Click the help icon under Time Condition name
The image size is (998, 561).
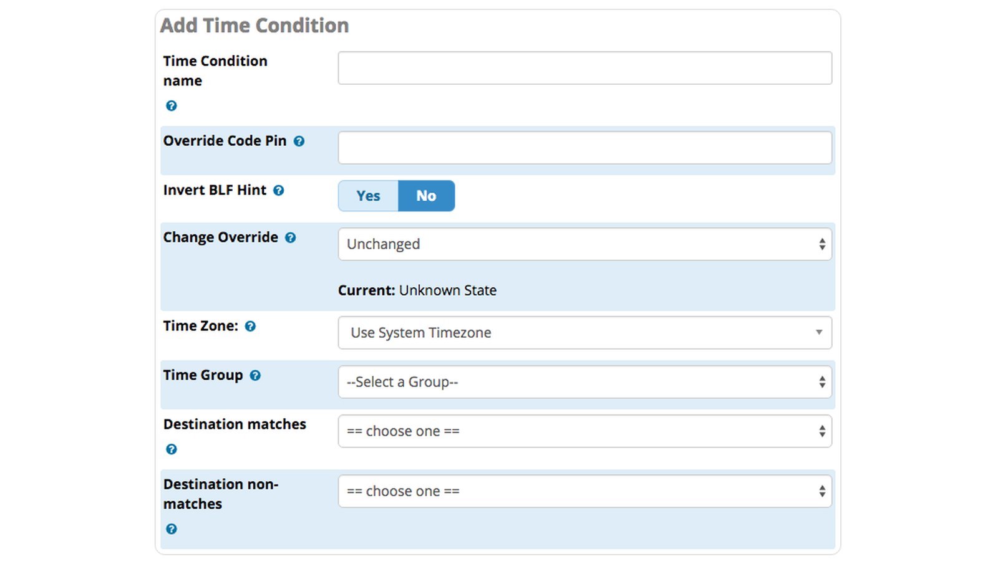(171, 106)
